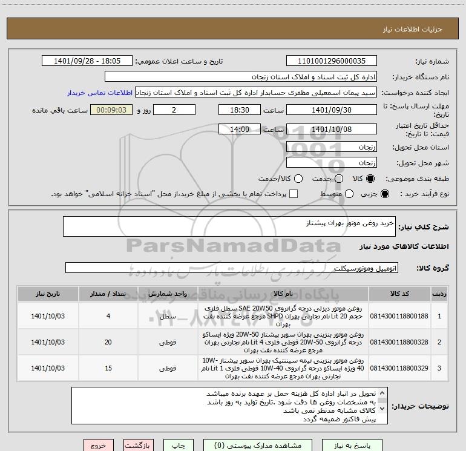Click the واحد شمارش column header

[x=168, y=294]
